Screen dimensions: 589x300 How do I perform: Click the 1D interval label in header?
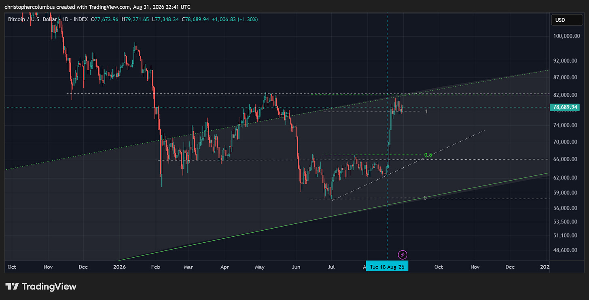(x=65, y=19)
